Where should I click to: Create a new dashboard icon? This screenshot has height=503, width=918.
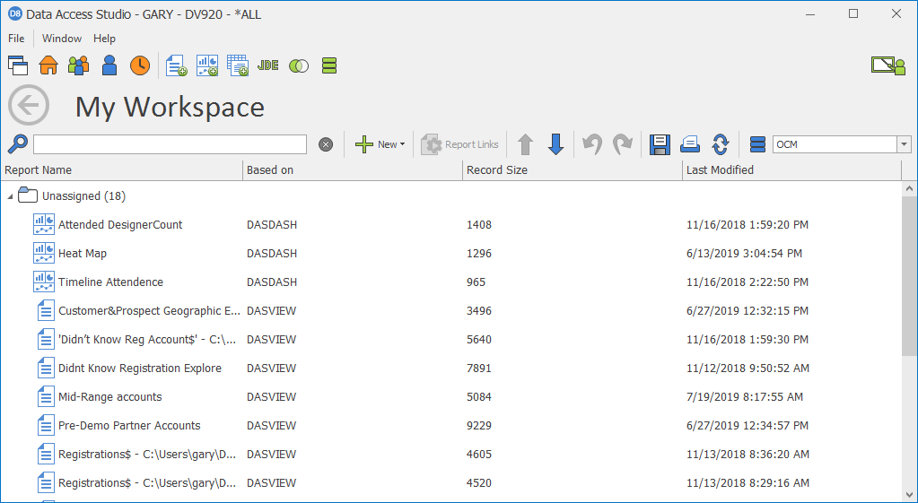tap(207, 65)
